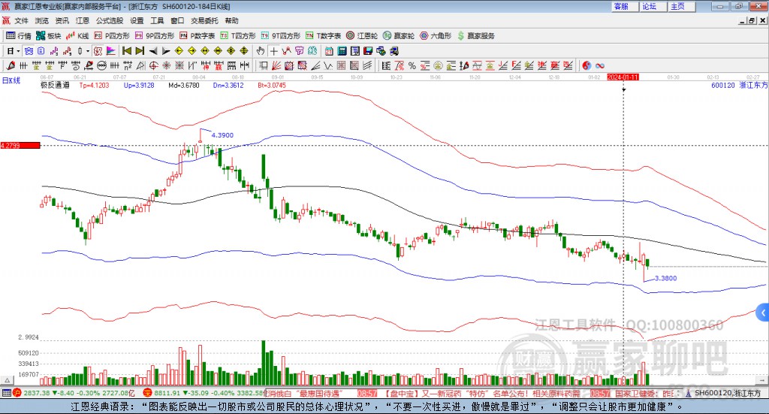
Task: Jump to first bar with green start arrow
Action: 126,51
